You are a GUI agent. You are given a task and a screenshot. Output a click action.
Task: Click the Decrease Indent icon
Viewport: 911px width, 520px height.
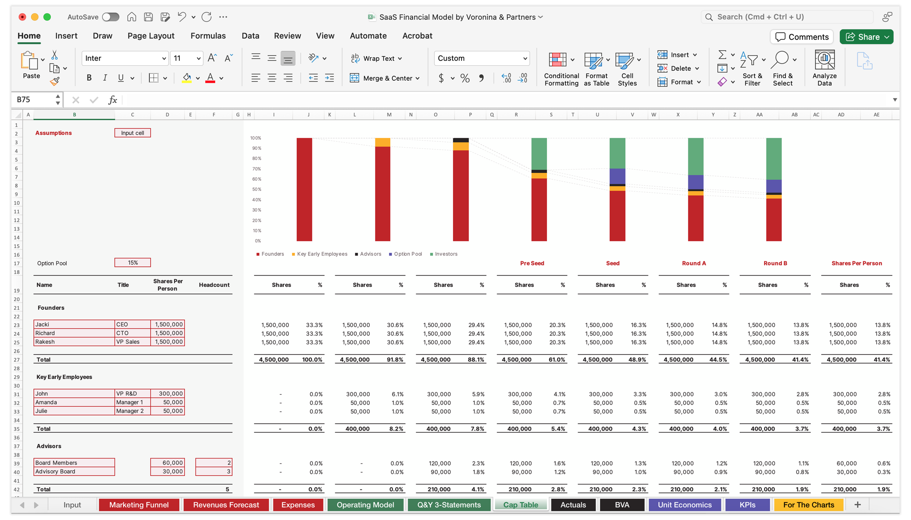point(313,78)
